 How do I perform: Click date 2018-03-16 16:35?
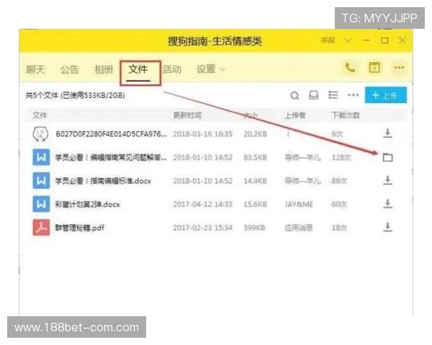203,134
